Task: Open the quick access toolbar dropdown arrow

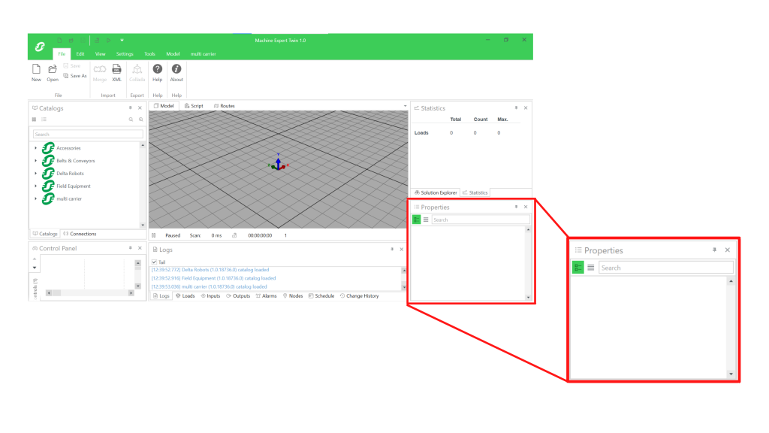Action: click(122, 41)
